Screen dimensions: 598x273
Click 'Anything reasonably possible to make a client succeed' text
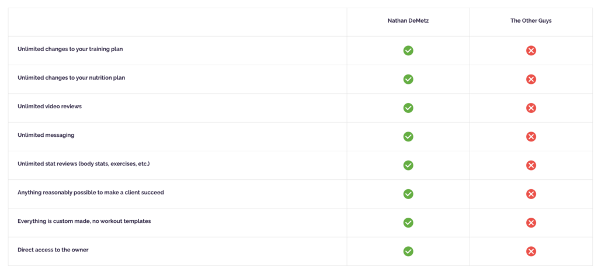91,192
